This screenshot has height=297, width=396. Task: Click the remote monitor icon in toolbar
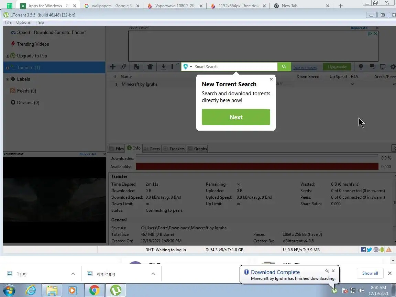coord(383,67)
